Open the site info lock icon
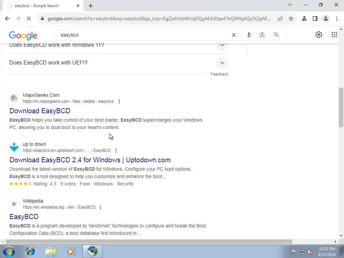 (42, 19)
